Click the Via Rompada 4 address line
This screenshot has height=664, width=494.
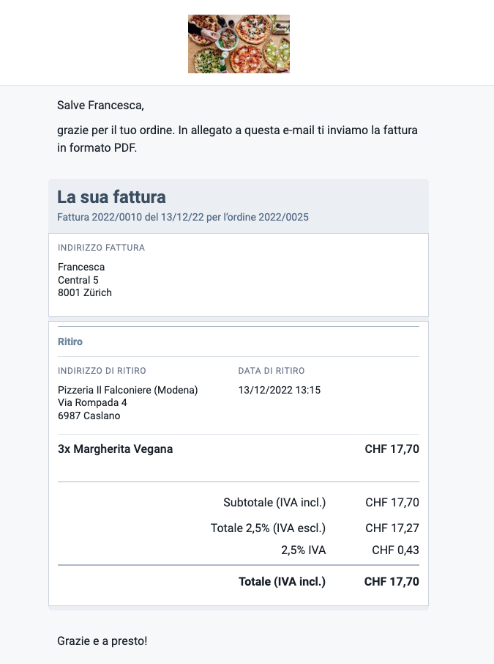[92, 402]
